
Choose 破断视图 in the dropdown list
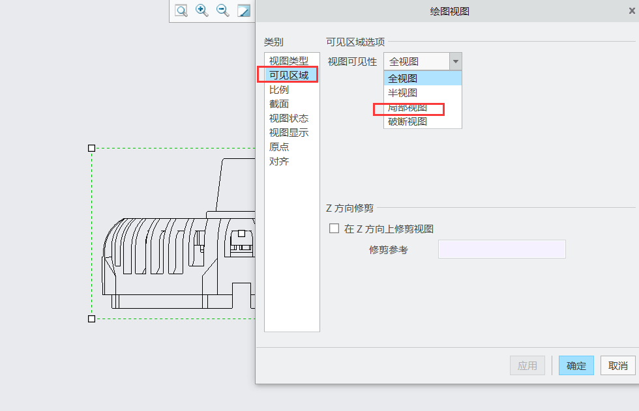coord(423,122)
